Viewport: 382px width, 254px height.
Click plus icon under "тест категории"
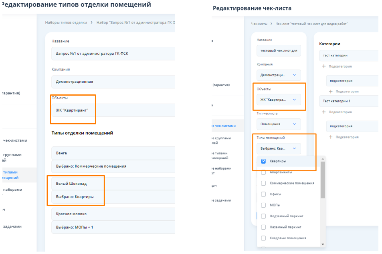click(324, 66)
